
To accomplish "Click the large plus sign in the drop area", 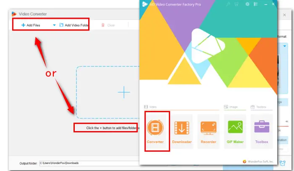I will coord(124,92).
